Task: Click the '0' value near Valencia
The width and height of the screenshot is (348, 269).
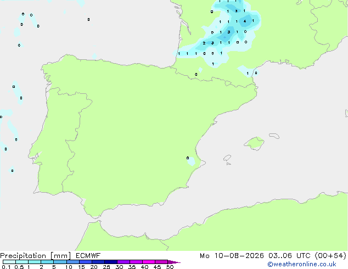Action: click(188, 158)
